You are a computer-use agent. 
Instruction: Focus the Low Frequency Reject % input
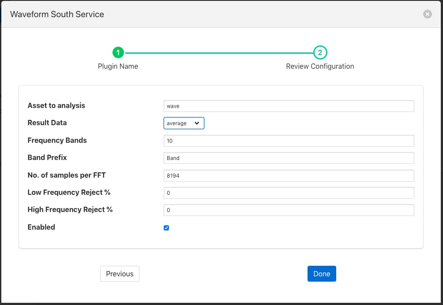tap(289, 193)
